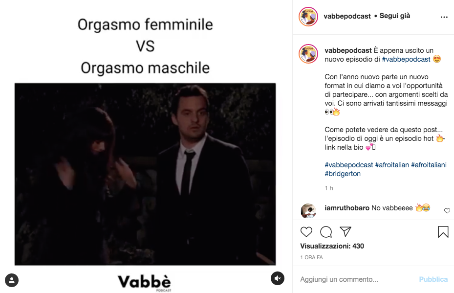Like iamruthobaro's comment
Screen dimensions: 454x293
pos(447,211)
